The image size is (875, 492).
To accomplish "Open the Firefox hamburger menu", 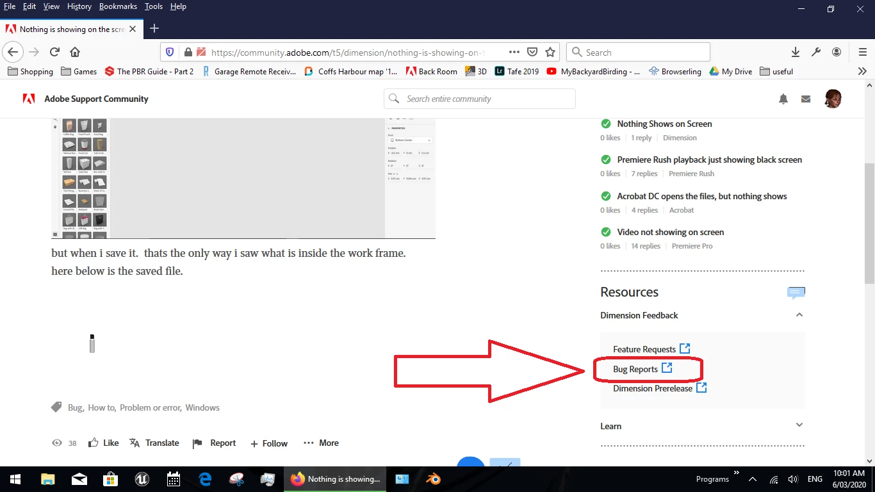I will 862,53.
